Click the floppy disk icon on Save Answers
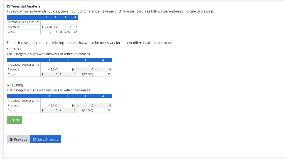Image resolution: width=285 pixels, height=159 pixels. 34,139
